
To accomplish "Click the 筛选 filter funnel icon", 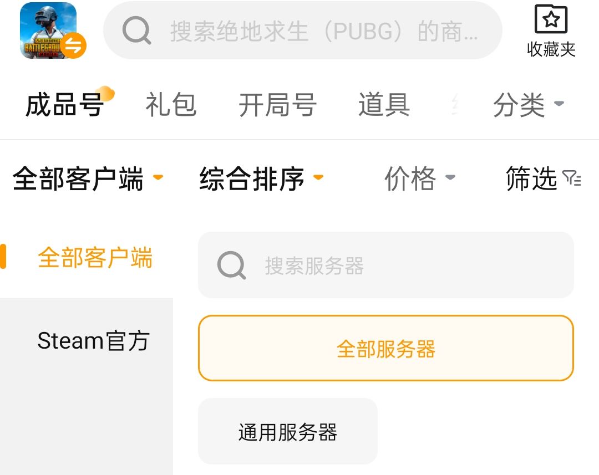I will 572,178.
